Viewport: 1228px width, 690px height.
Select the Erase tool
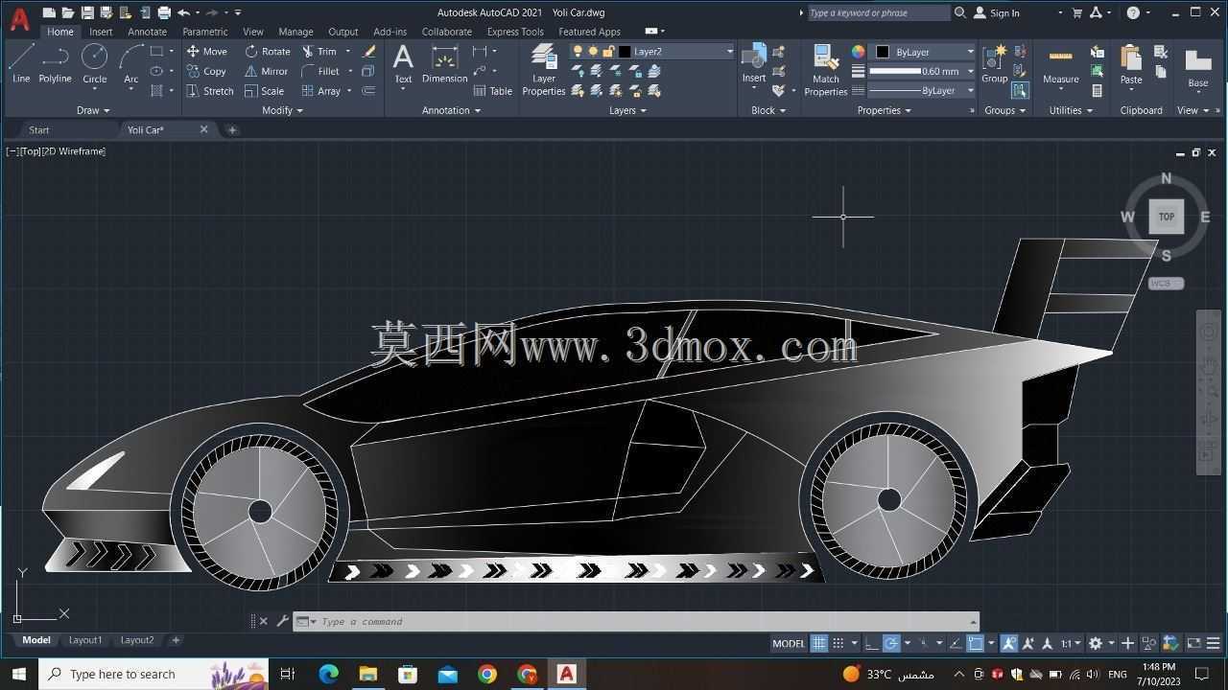pos(368,51)
